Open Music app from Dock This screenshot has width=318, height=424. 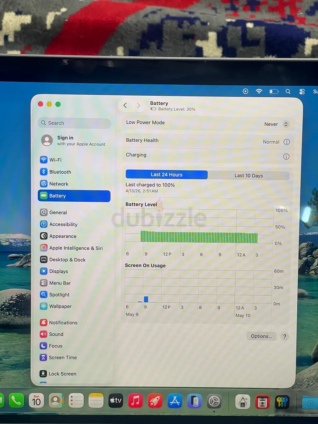(x=135, y=400)
